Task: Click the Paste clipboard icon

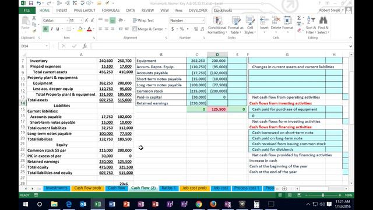Action: pos(26,21)
